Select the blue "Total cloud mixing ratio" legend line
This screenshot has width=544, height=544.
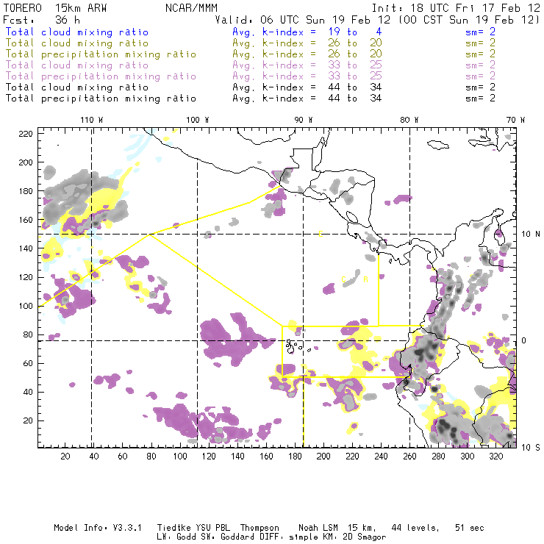76,32
